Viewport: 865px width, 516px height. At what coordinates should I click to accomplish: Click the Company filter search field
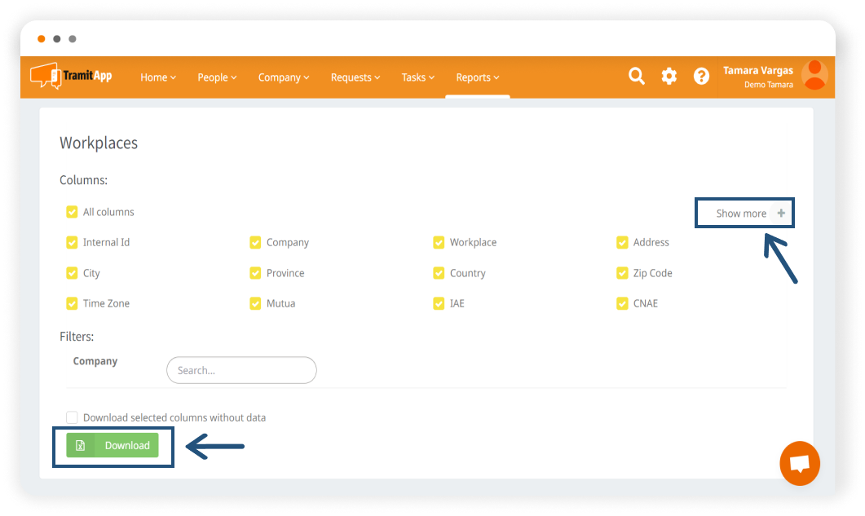click(x=241, y=370)
